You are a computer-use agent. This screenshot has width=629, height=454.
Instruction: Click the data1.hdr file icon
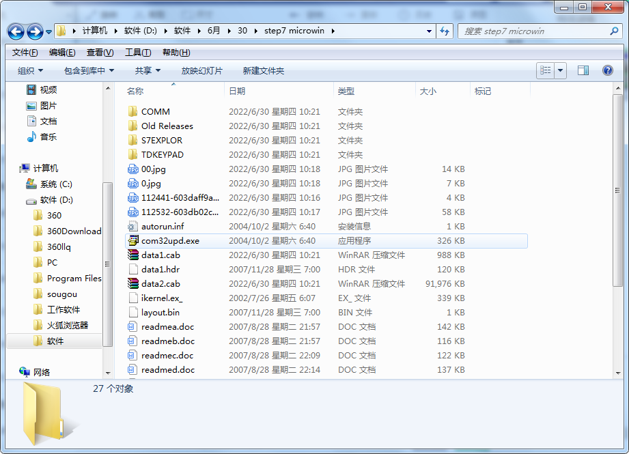pos(132,269)
